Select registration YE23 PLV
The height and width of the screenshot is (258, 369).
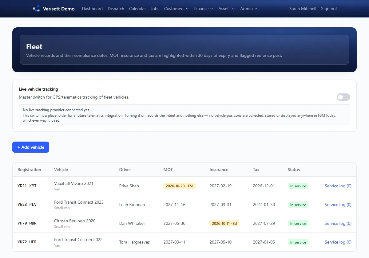click(27, 205)
